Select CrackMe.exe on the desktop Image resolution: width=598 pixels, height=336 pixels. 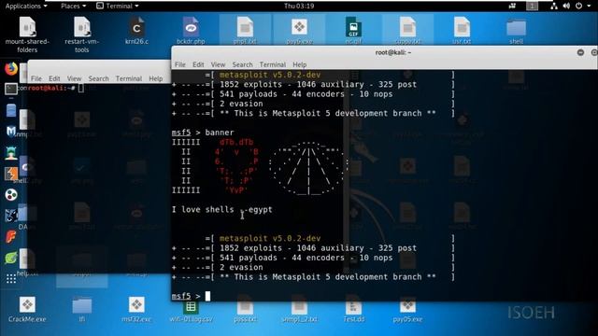tap(27, 309)
